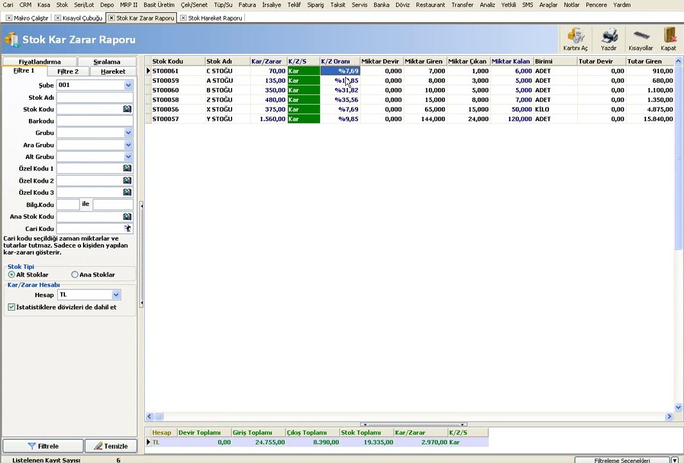The image size is (684, 463).
Task: Open Cari Kodu selection icon
Action: pos(127,228)
